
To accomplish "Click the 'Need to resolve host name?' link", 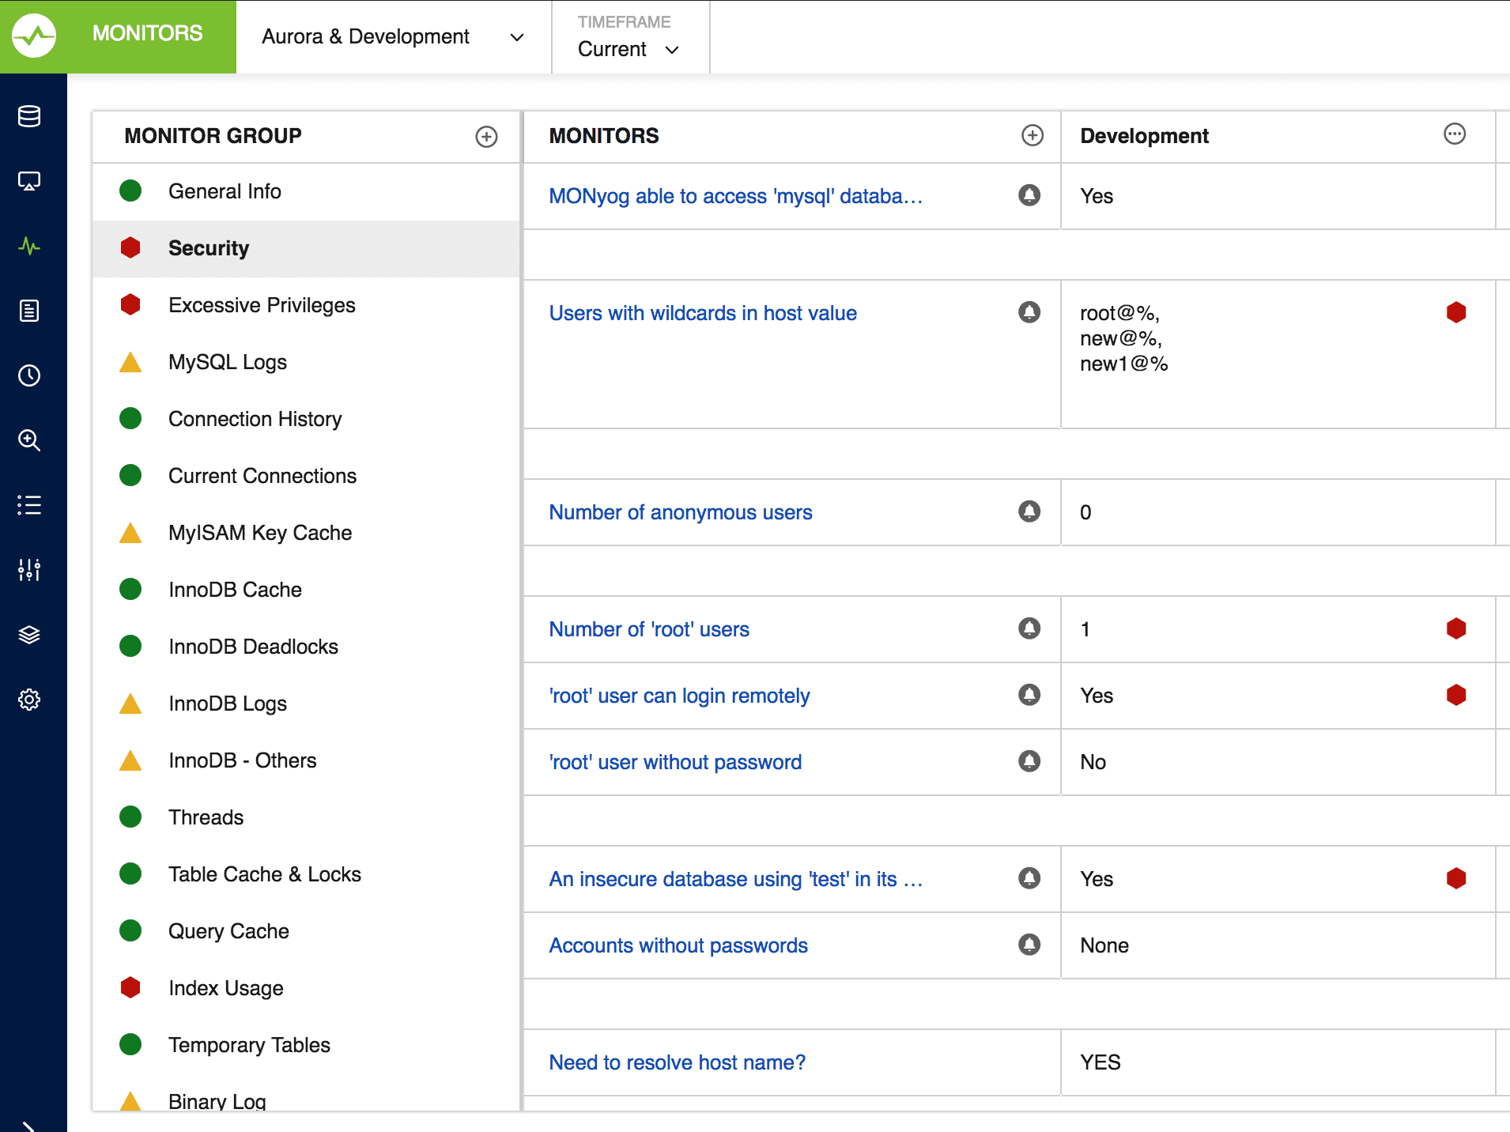I will pos(677,1062).
